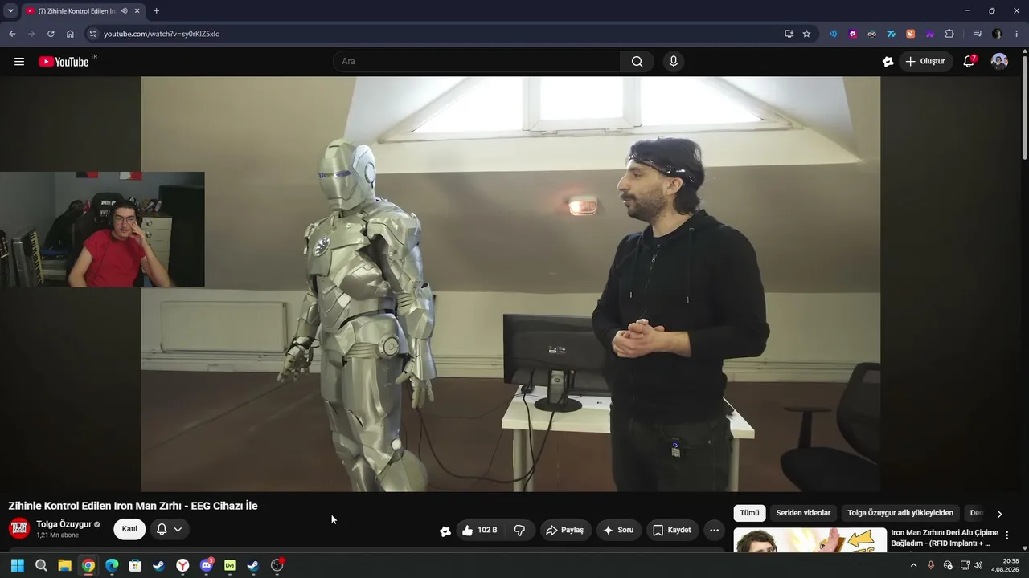Click the install app icon in address bar
Image resolution: width=1029 pixels, height=578 pixels.
click(789, 34)
